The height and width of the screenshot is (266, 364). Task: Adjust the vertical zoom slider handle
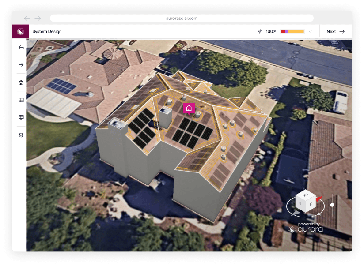click(x=332, y=205)
